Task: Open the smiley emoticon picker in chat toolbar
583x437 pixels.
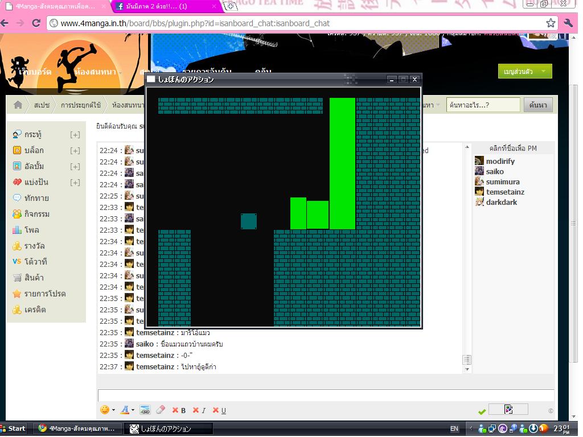Action: 105,410
